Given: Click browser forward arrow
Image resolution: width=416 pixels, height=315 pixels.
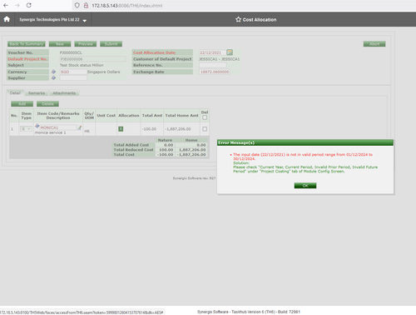Looking at the screenshot, I should click(x=17, y=5).
